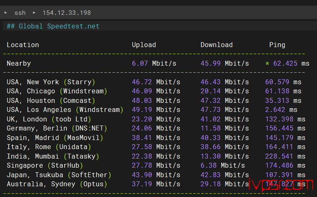Image resolution: width=317 pixels, height=197 pixels.
Task: Click Houston ping 35.313 ms
Action: pyautogui.click(x=283, y=100)
